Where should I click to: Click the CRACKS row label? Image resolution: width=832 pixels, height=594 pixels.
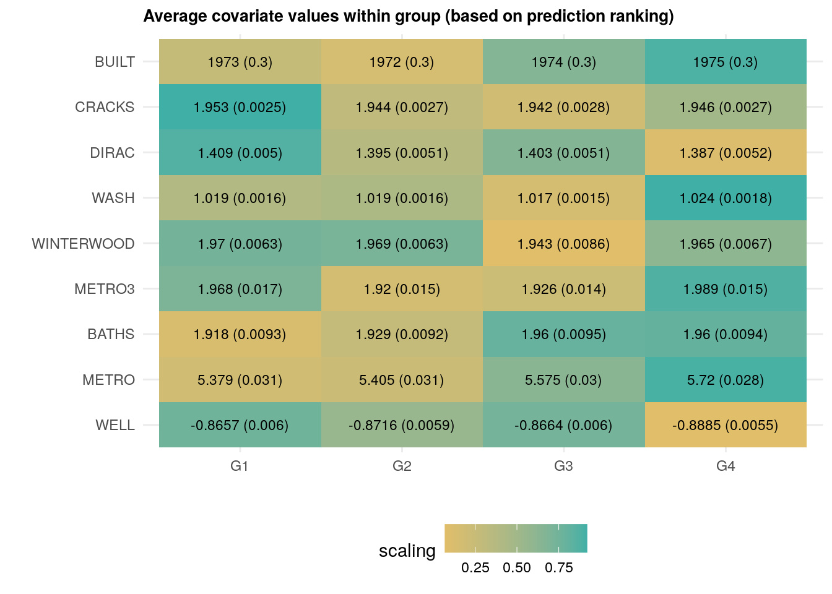point(105,107)
